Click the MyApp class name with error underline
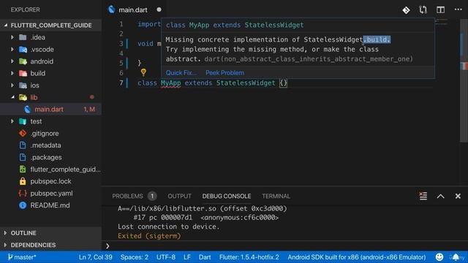The image size is (468, 263). (170, 83)
